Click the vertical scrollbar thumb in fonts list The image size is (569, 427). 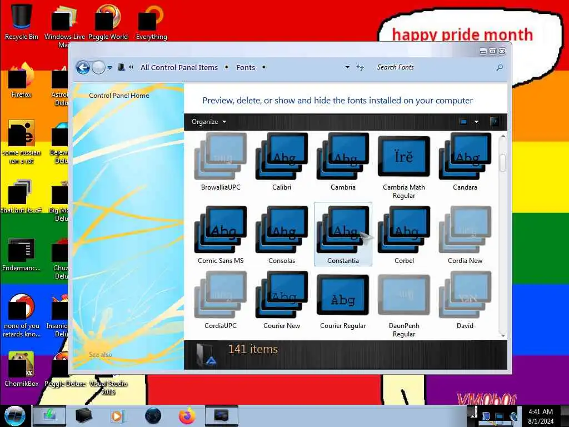pyautogui.click(x=502, y=163)
